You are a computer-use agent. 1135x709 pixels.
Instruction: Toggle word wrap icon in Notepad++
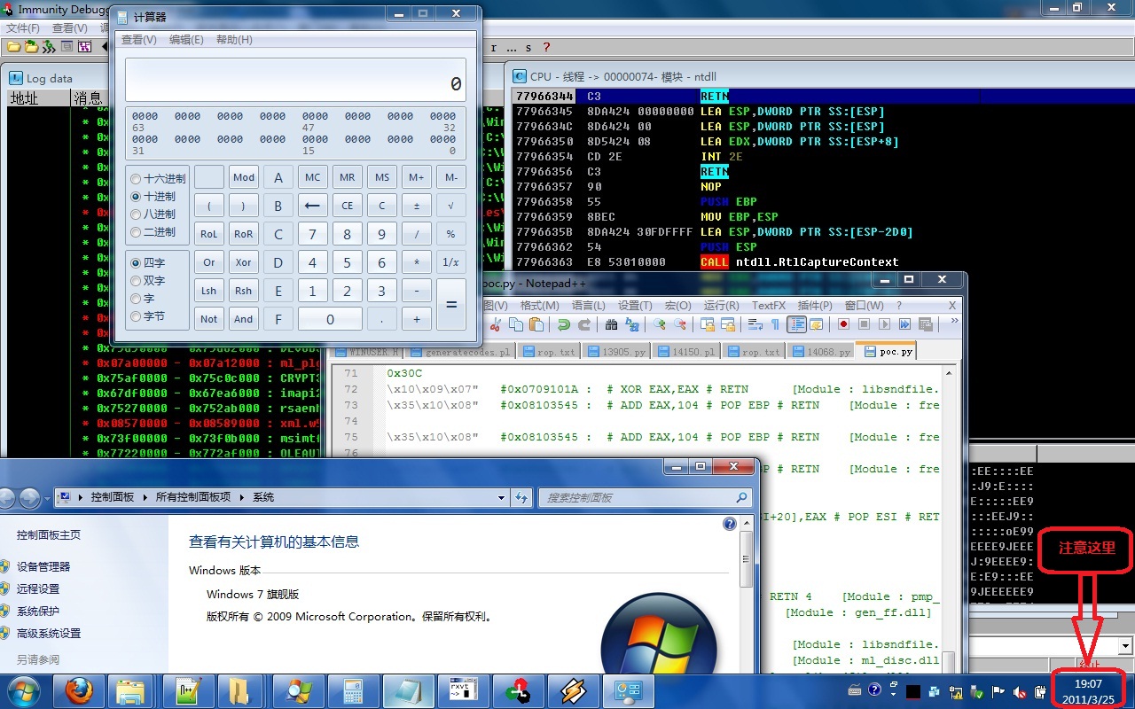point(755,324)
